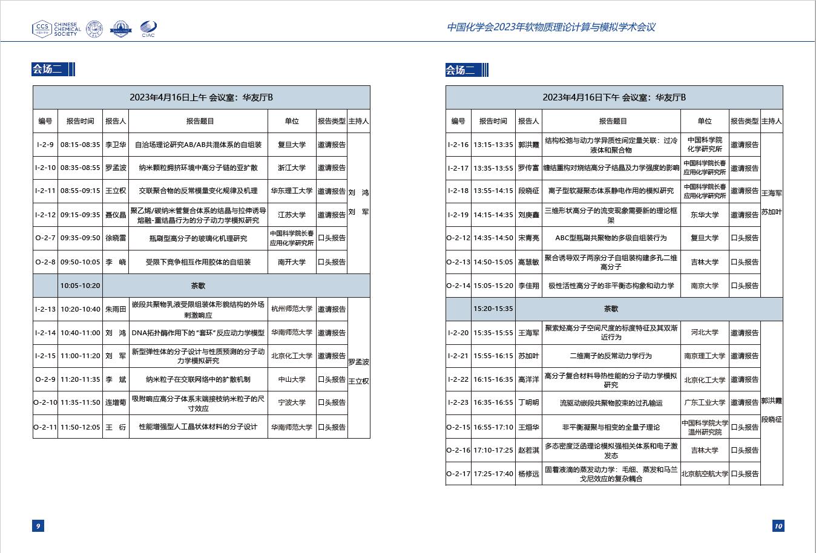Select the 2023年4月16日下午 session header

coord(614,97)
